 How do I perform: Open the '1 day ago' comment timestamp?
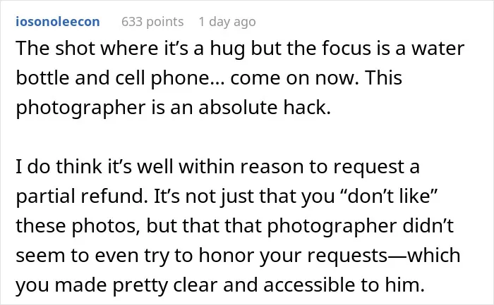[227, 22]
